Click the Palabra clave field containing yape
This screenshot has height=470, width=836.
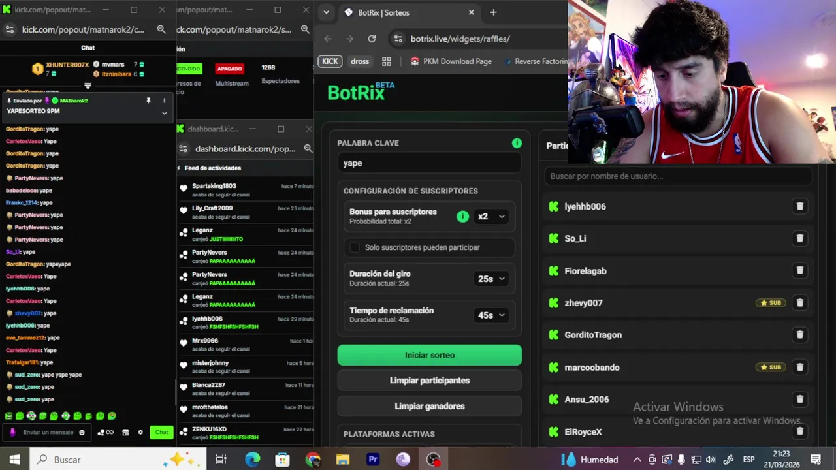pos(429,163)
